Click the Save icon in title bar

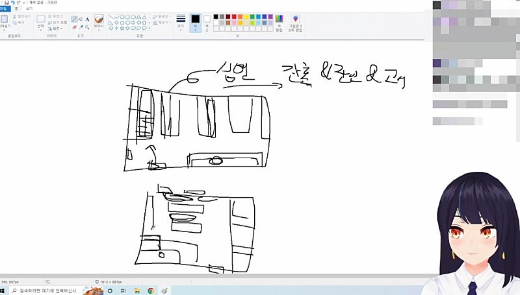[6, 3]
